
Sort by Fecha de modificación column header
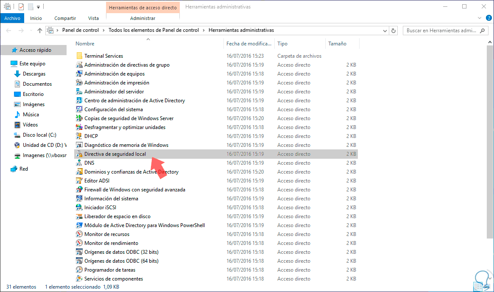pos(249,44)
